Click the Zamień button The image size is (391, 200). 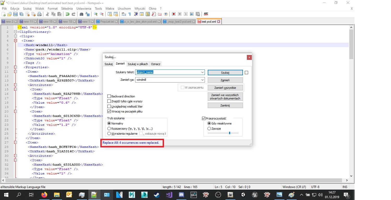click(225, 80)
